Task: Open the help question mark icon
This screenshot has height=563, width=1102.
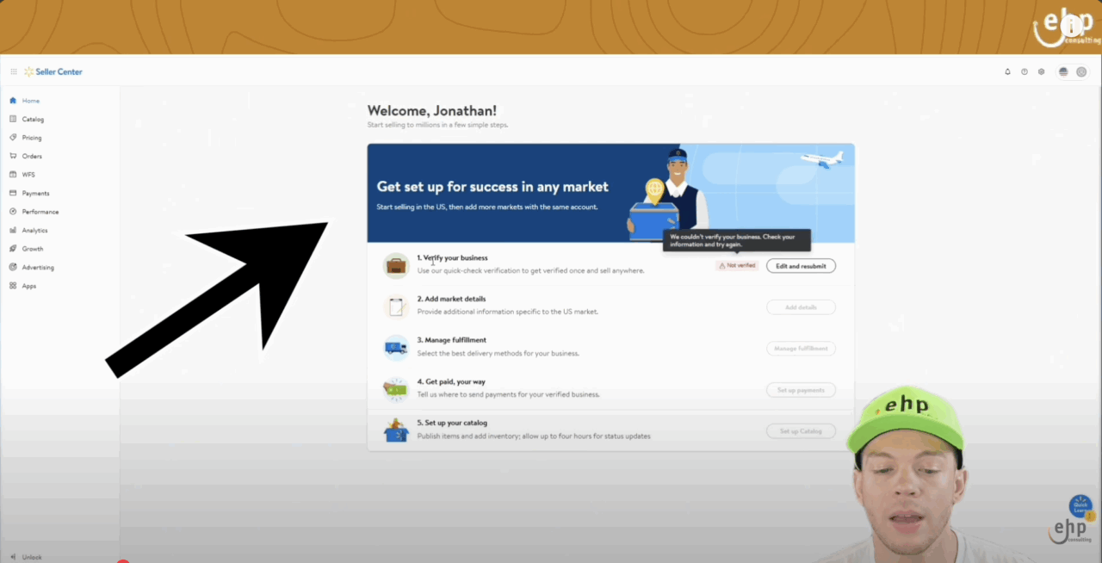Action: click(1025, 71)
